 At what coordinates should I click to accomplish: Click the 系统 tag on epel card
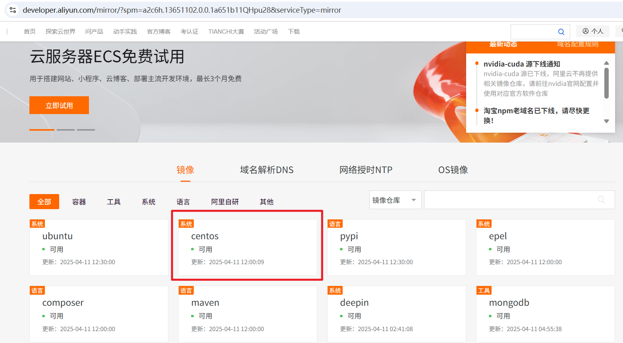tap(484, 224)
